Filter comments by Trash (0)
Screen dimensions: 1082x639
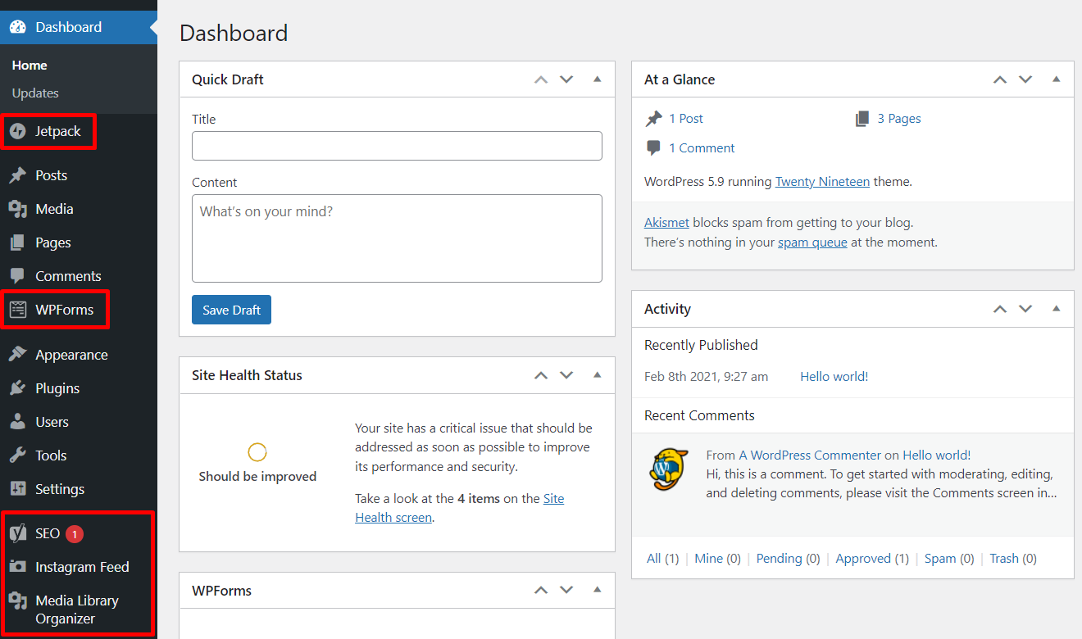1013,559
